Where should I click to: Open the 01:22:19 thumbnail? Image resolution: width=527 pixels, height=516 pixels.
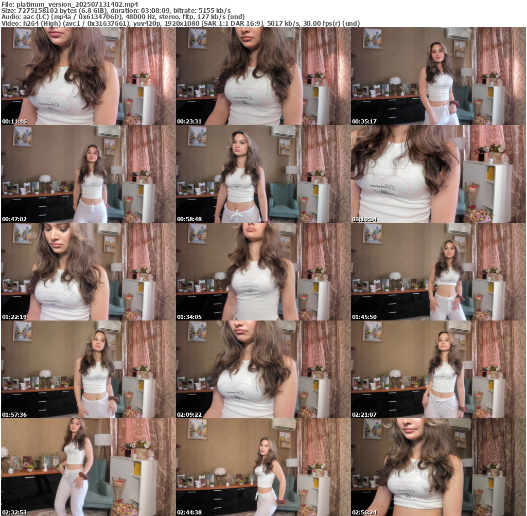pyautogui.click(x=88, y=272)
